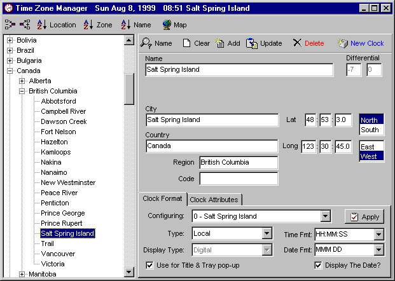Click the longitude degrees field showing 123
Image resolution: width=395 pixels, height=281 pixels.
pyautogui.click(x=308, y=146)
